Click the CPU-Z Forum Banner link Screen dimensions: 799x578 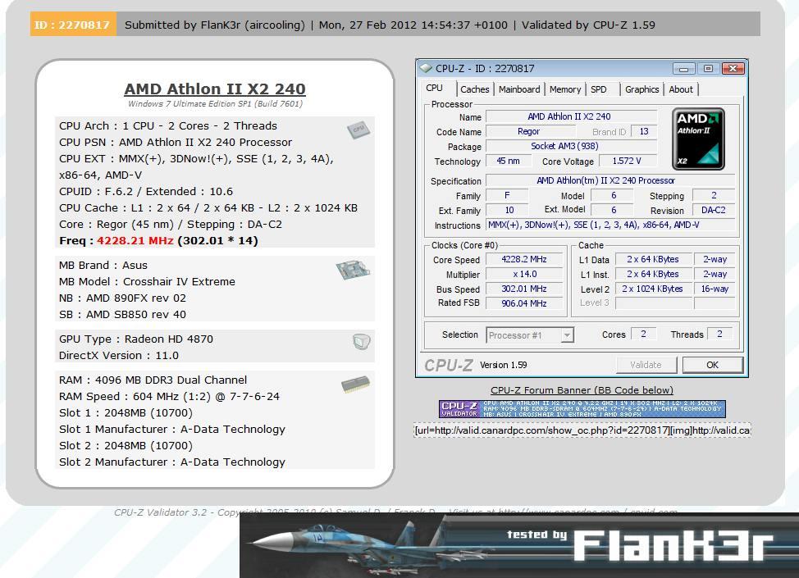pos(582,390)
